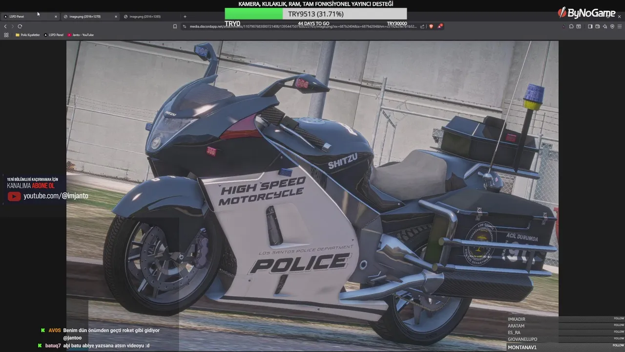The width and height of the screenshot is (625, 352).
Task: Switch to image.png (2016×1270) tab
Action: 90,17
